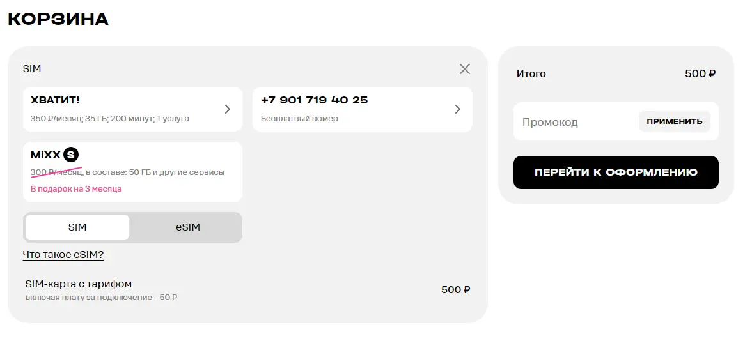Image resolution: width=752 pixels, height=341 pixels.
Task: Click the pink 'В подарок на 3 месяца' text
Action: pos(75,189)
